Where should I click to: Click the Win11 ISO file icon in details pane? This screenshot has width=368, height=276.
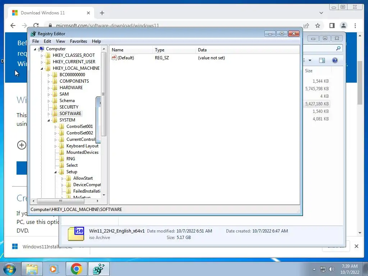[x=76, y=234]
